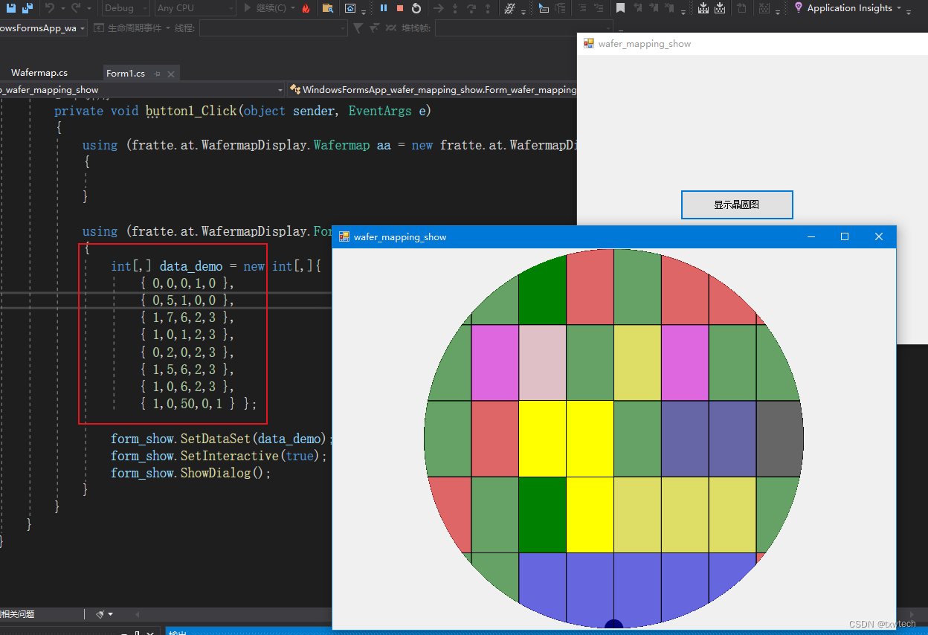Viewport: 928px width, 635px height.
Task: Click the Undo icon in the toolbar
Action: [x=49, y=8]
